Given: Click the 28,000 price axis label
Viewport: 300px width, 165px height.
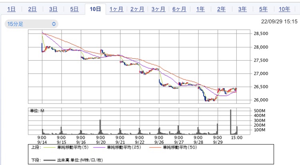Looking at the screenshot, I should 261,47.
